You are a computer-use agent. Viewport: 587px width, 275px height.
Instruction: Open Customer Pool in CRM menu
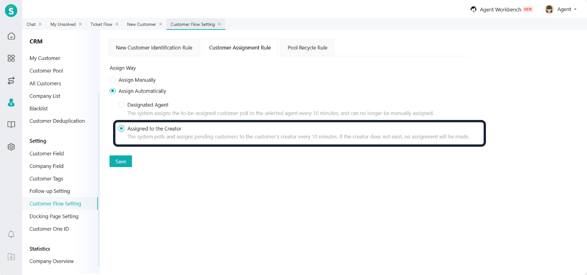(x=46, y=71)
